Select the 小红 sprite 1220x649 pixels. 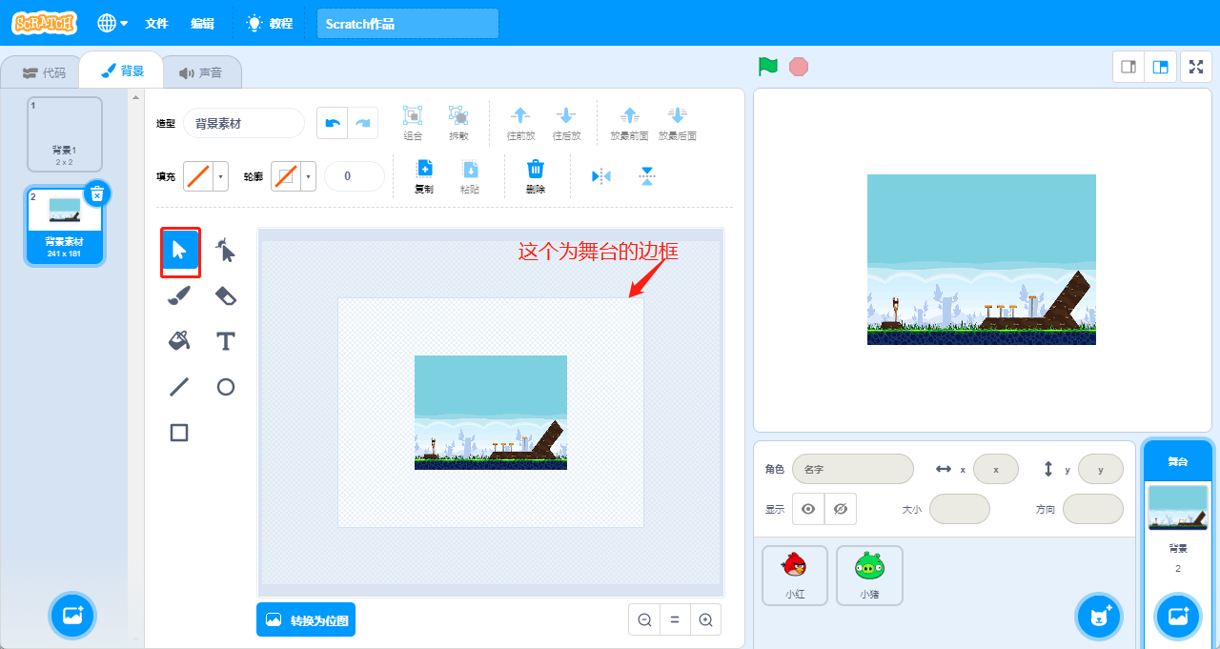pos(795,576)
